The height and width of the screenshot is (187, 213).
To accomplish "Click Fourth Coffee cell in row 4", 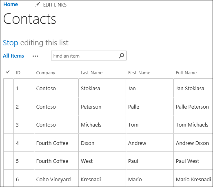I will coord(56,143).
